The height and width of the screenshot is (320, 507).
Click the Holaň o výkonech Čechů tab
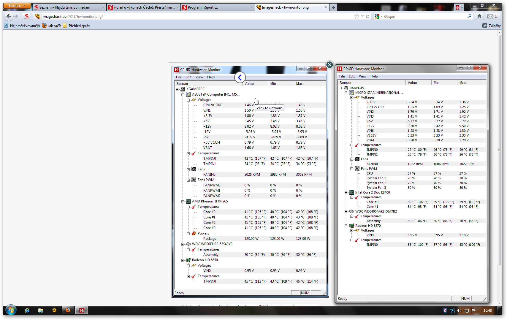[143, 7]
